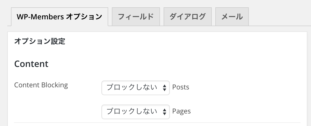Click the Pages dropdown up-down arrow icon
Viewport: 311px width, 126px height.
pyautogui.click(x=164, y=112)
